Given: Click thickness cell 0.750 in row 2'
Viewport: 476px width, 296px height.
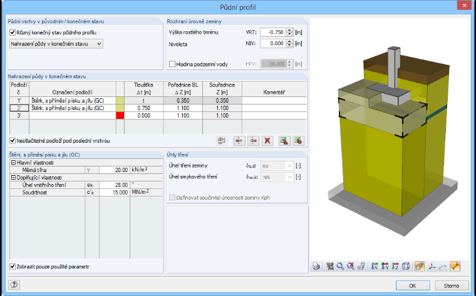Looking at the screenshot, I should click(x=143, y=108).
